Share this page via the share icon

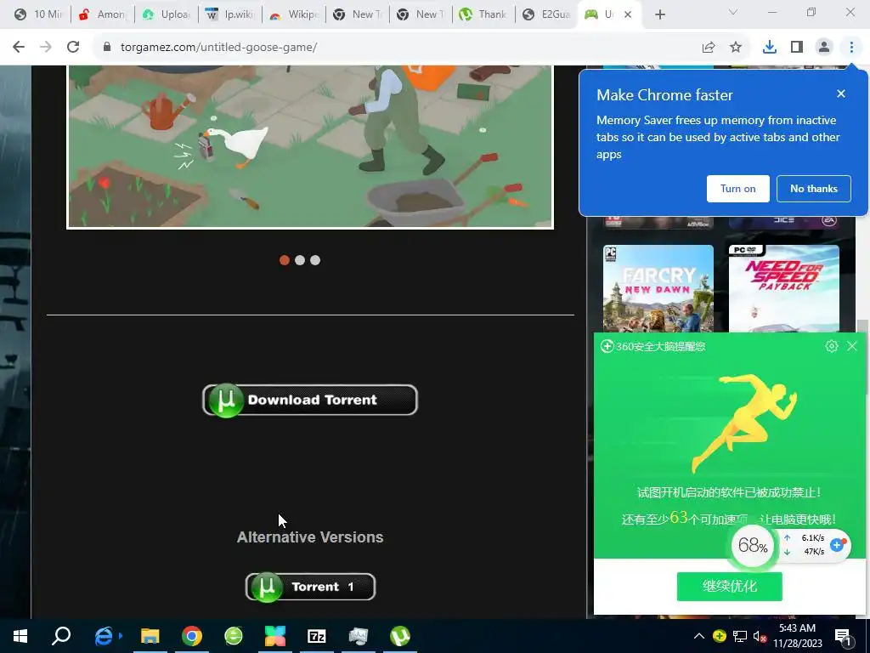click(x=709, y=48)
